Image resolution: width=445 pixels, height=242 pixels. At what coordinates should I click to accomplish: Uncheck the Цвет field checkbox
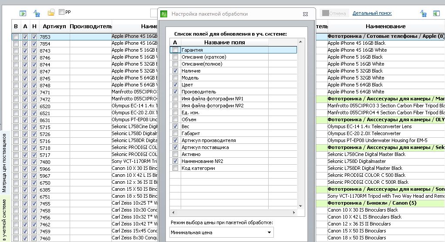[175, 85]
